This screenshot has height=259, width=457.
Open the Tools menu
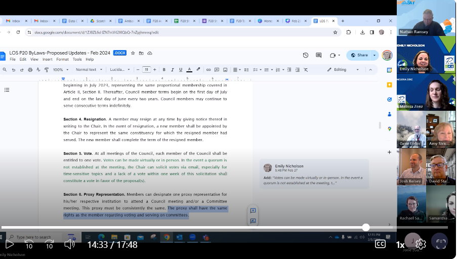point(77,59)
